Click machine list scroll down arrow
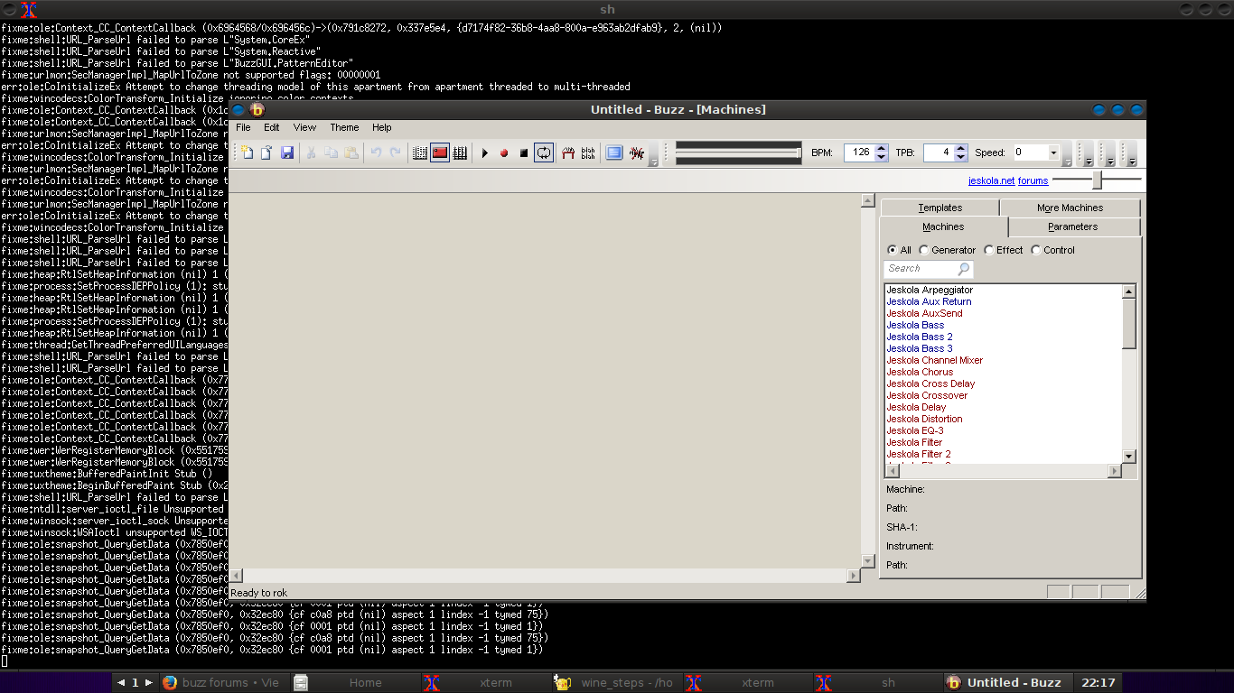Image resolution: width=1234 pixels, height=693 pixels. coord(1128,456)
